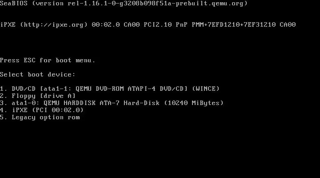Viewport: 320px width, 178px height.
Task: Click the (WINCE) label on DVD entry
Action: coord(206,89)
